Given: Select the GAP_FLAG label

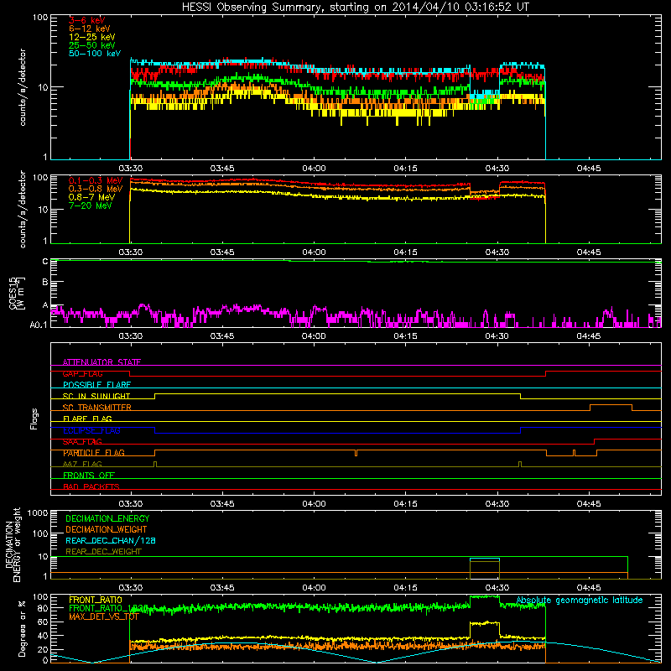Looking at the screenshot, I should tap(82, 373).
